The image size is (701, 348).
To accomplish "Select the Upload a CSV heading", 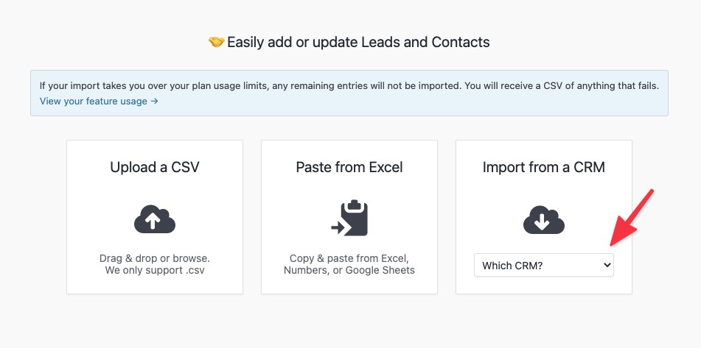I will (155, 167).
